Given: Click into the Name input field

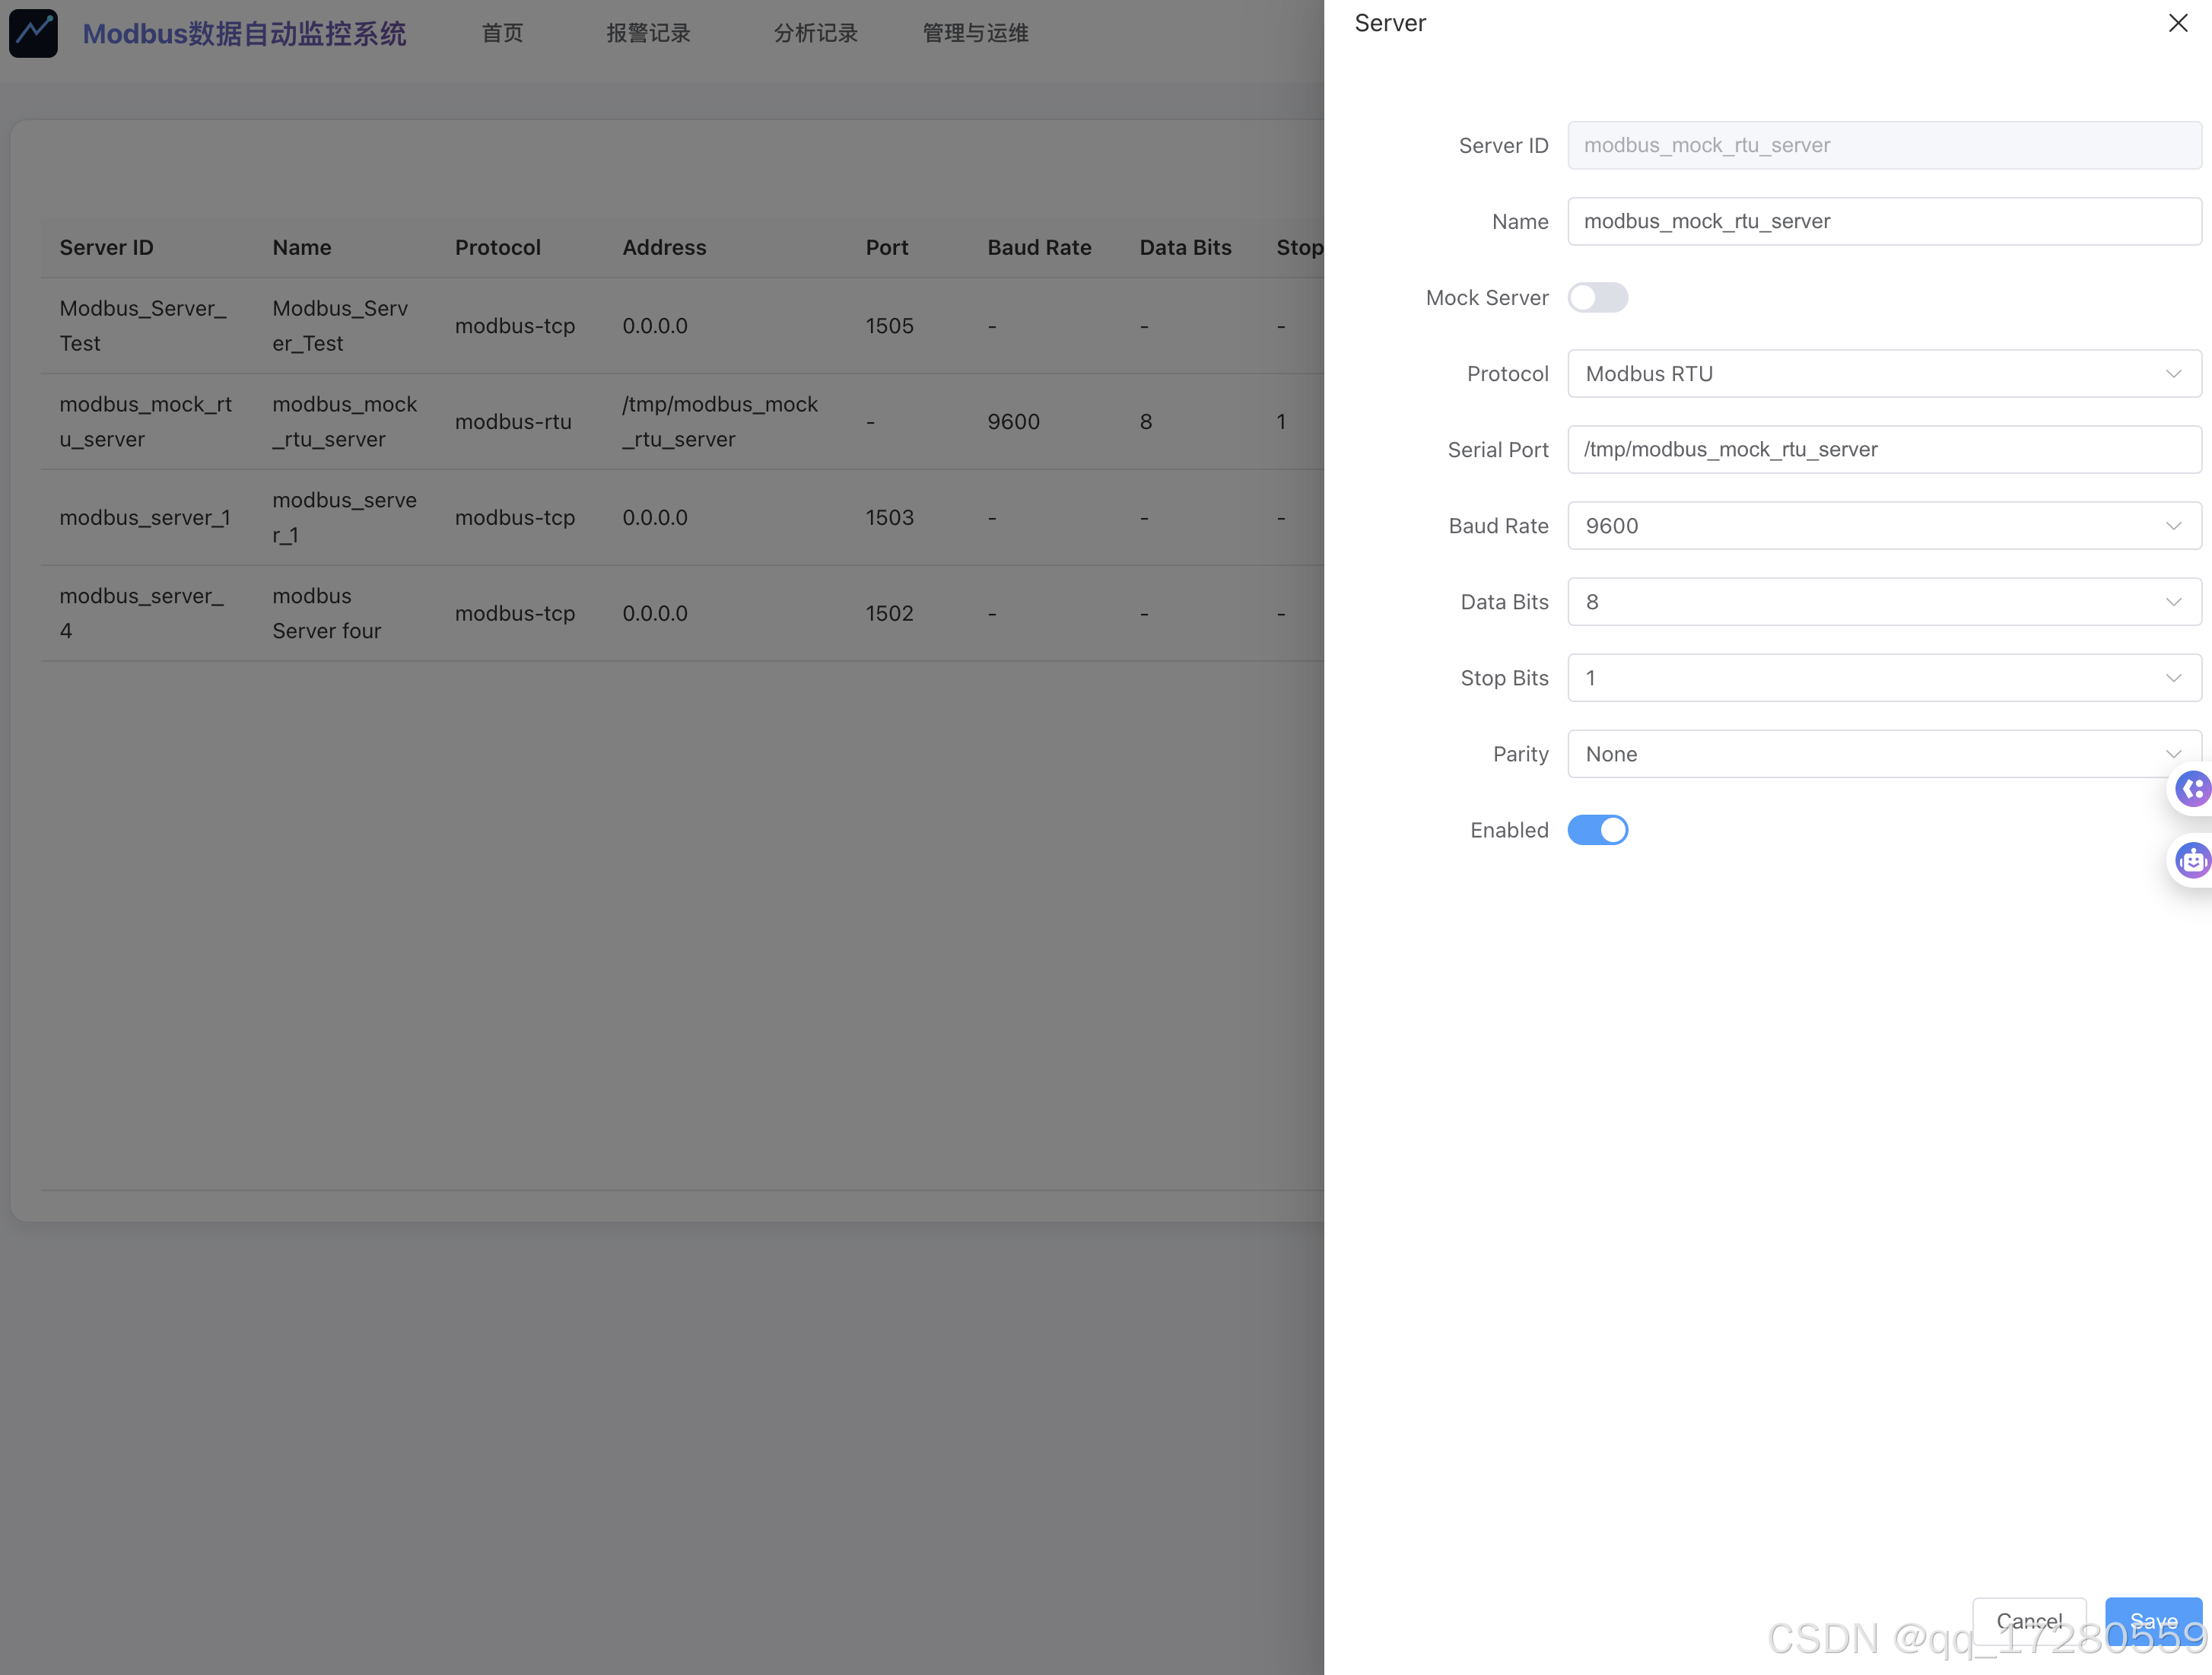Looking at the screenshot, I should (x=1883, y=222).
